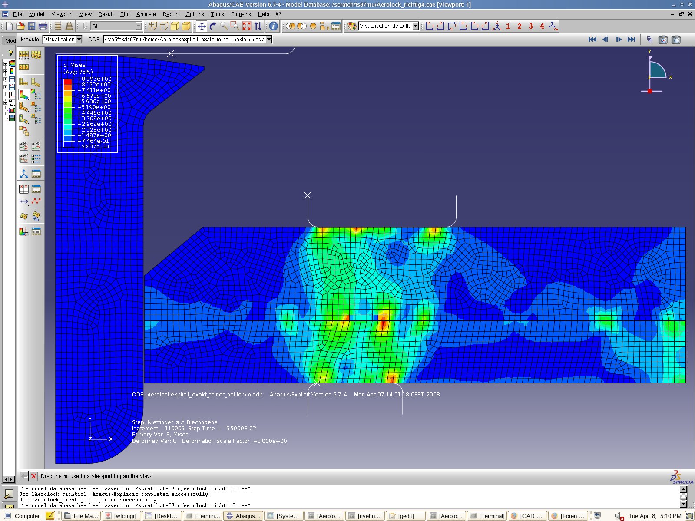Image resolution: width=695 pixels, height=521 pixels.
Task: Apply saved user view 3
Action: point(530,26)
